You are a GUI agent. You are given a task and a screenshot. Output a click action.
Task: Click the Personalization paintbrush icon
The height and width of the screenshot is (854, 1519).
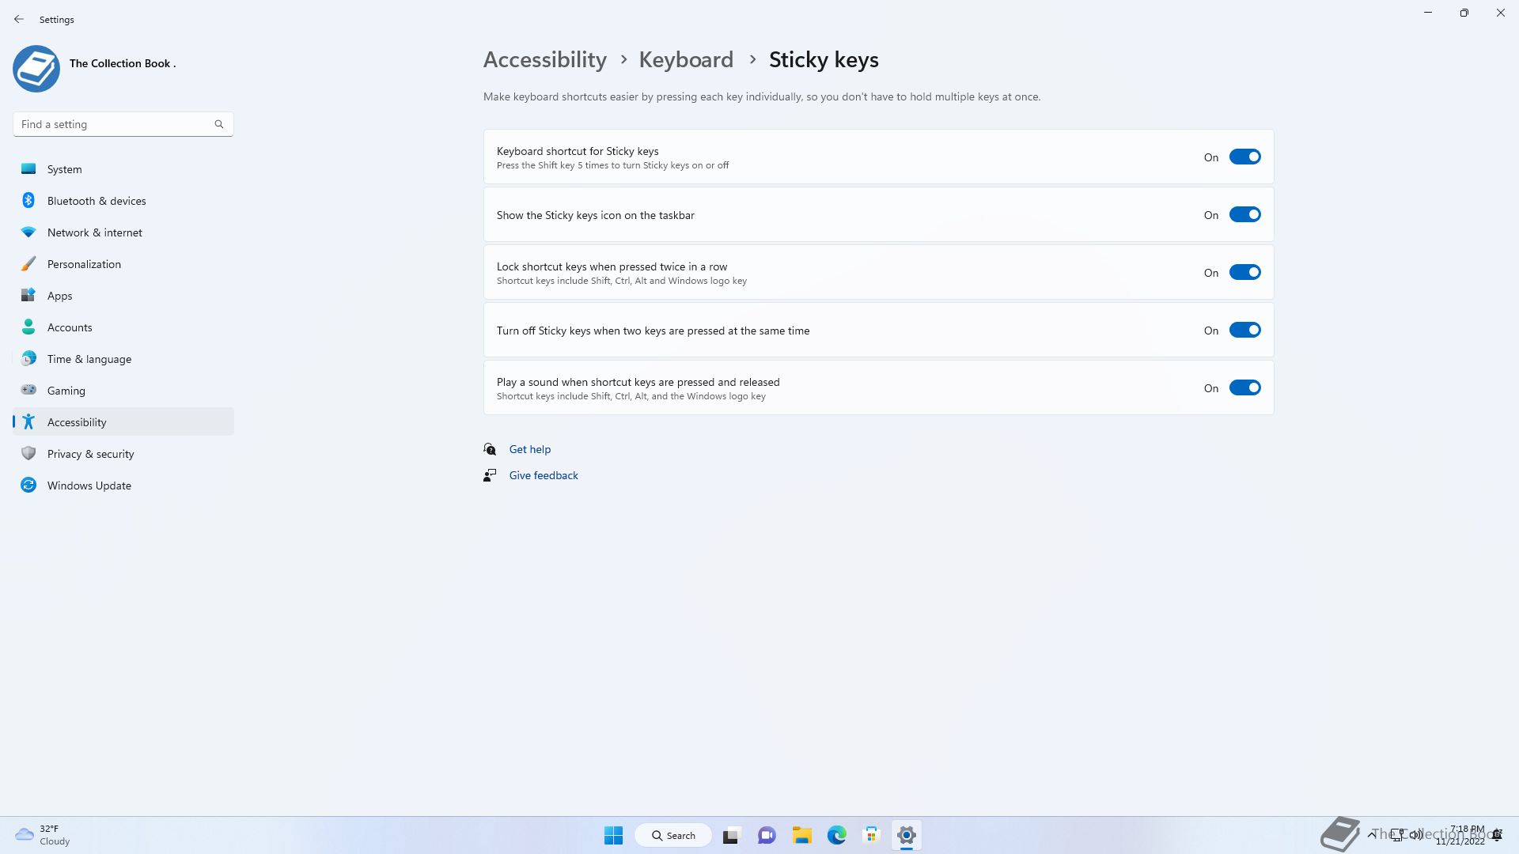click(x=28, y=264)
